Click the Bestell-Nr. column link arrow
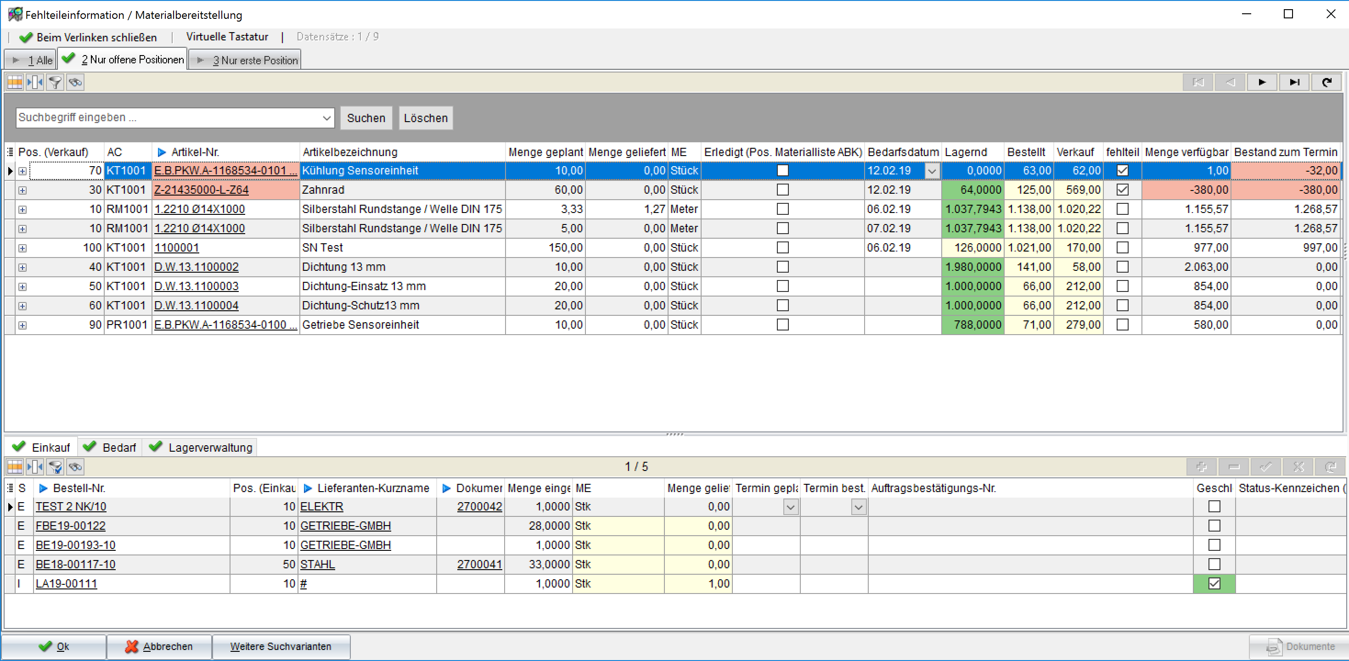The width and height of the screenshot is (1349, 661). pyautogui.click(x=44, y=488)
